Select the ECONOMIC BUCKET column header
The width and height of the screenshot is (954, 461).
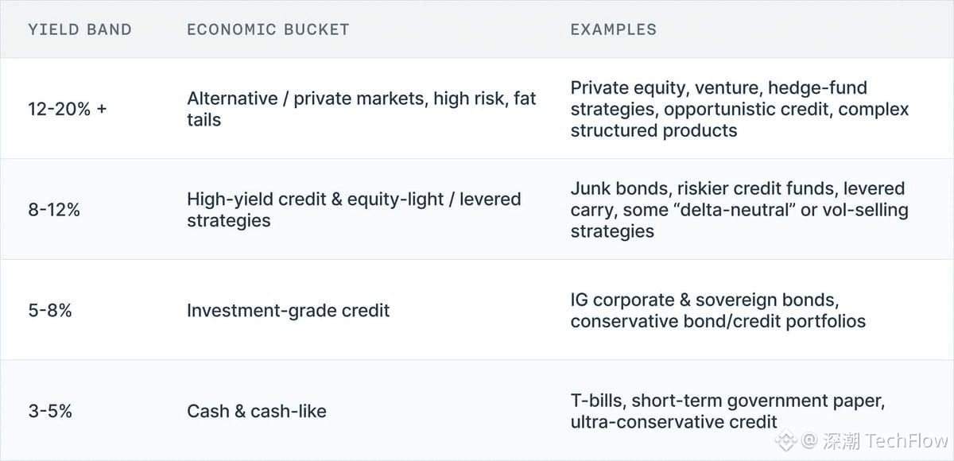pos(268,30)
